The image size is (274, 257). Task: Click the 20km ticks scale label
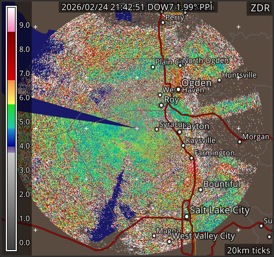(x=248, y=250)
